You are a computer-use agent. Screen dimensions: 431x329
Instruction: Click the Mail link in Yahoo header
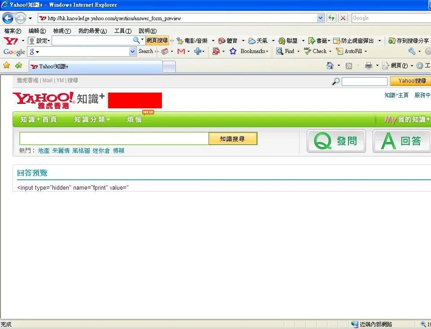point(47,80)
